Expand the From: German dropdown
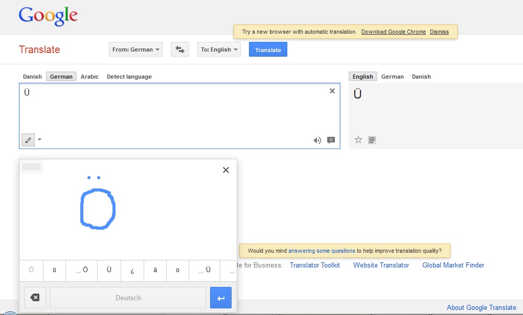The width and height of the screenshot is (523, 315). (x=135, y=50)
